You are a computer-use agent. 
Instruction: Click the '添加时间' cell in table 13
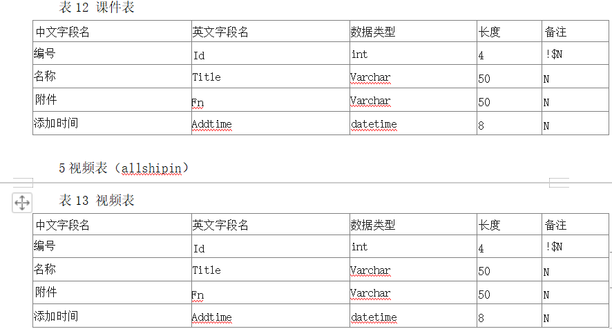(112, 316)
